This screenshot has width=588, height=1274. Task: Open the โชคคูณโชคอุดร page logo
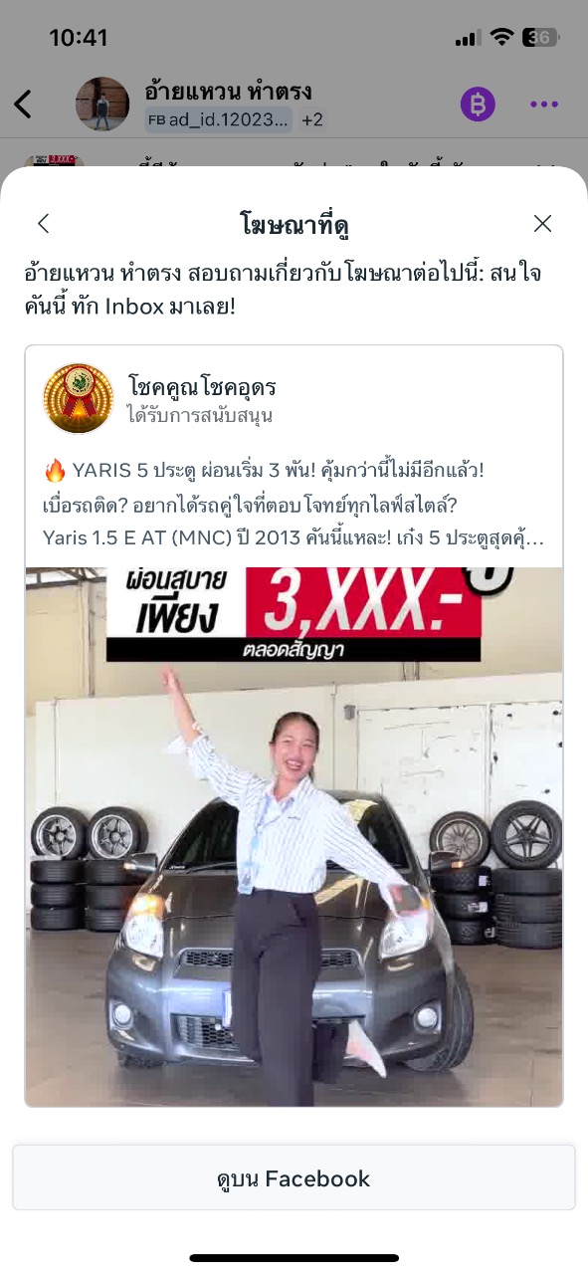click(79, 398)
